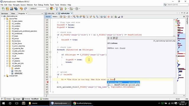The height and width of the screenshot is (106, 189).
Task: Open the Variables window button
Action: [x=44, y=99]
